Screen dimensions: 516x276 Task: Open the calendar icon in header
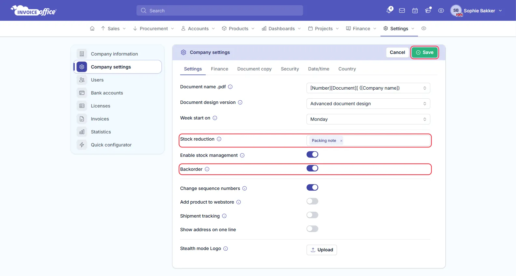point(415,11)
